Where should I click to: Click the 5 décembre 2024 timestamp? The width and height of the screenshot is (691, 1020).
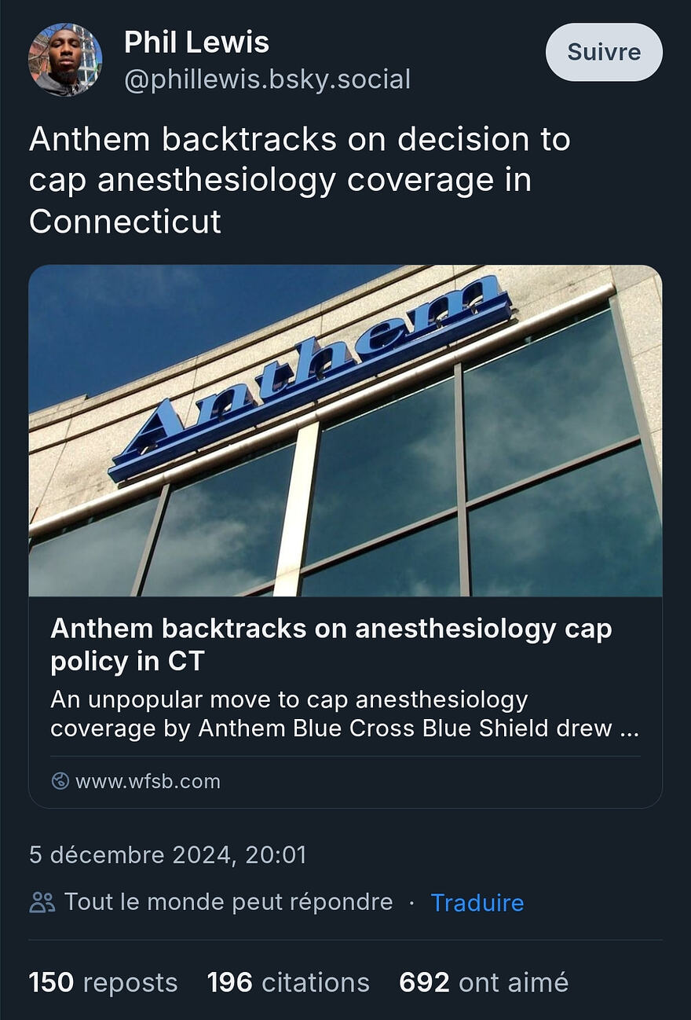pos(167,854)
